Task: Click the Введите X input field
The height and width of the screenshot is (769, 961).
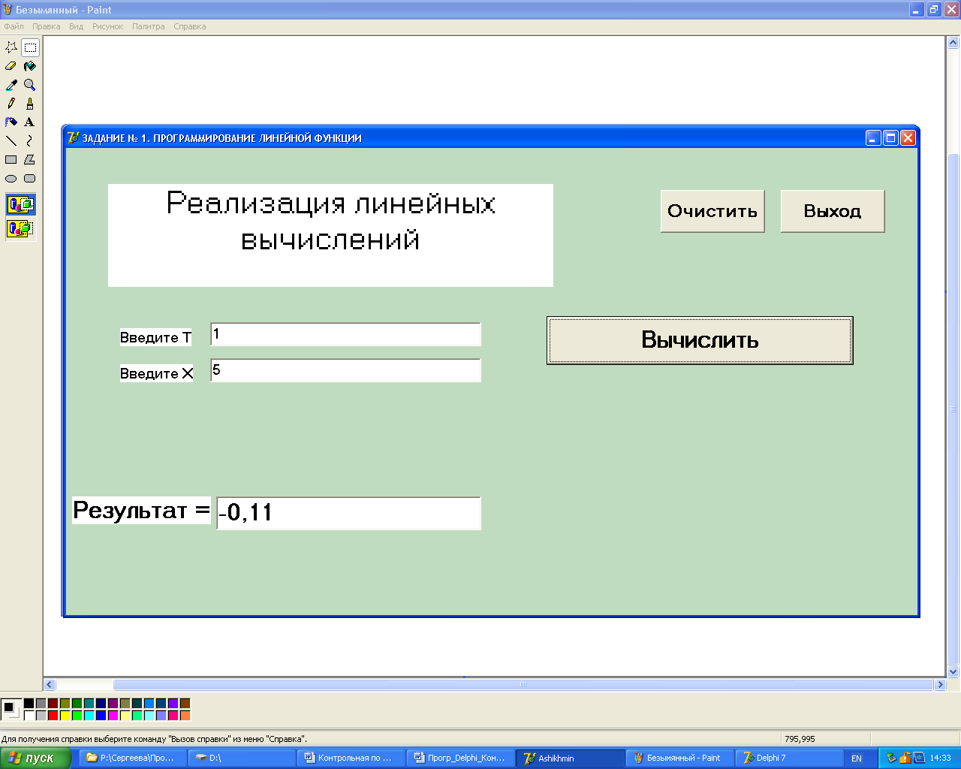Action: tap(345, 370)
